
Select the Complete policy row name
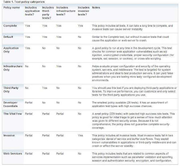(x=10, y=26)
